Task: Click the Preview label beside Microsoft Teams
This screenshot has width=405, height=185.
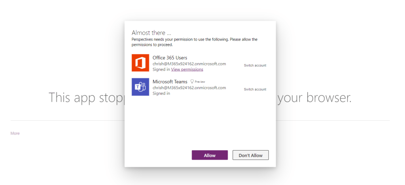Action: (x=200, y=82)
